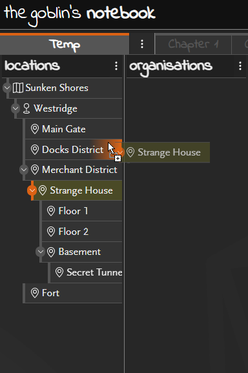248x373 pixels.
Task: Click the pin icon beside Floor 2
Action: pyautogui.click(x=51, y=232)
